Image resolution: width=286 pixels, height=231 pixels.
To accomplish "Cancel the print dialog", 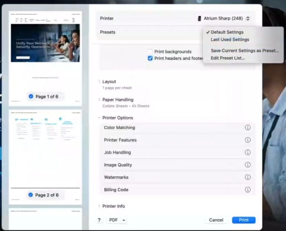I will tap(216, 220).
